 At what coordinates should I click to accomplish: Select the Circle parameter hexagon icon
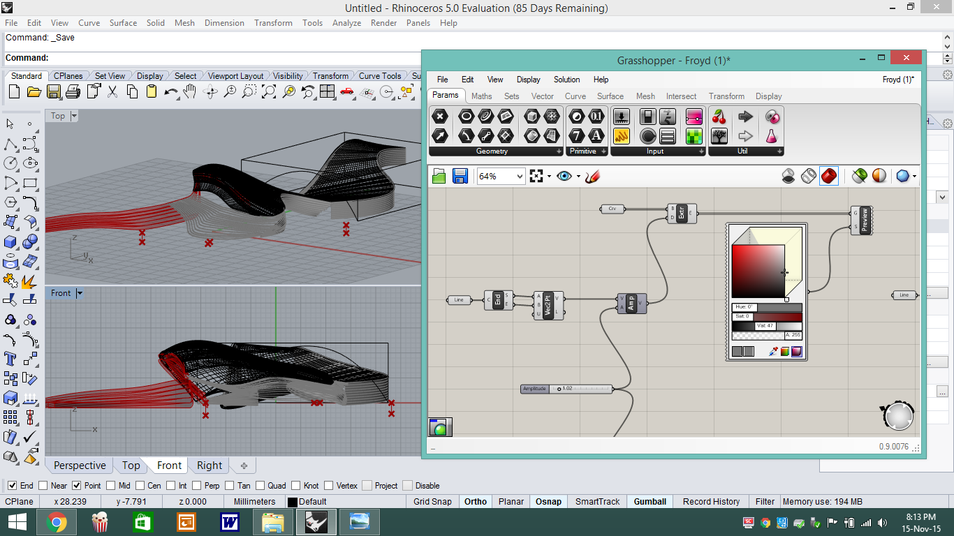pyautogui.click(x=466, y=117)
